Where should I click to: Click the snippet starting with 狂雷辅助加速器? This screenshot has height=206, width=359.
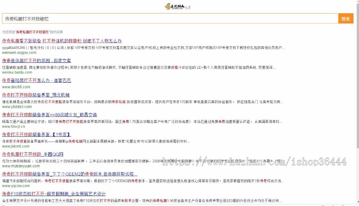click(139, 67)
